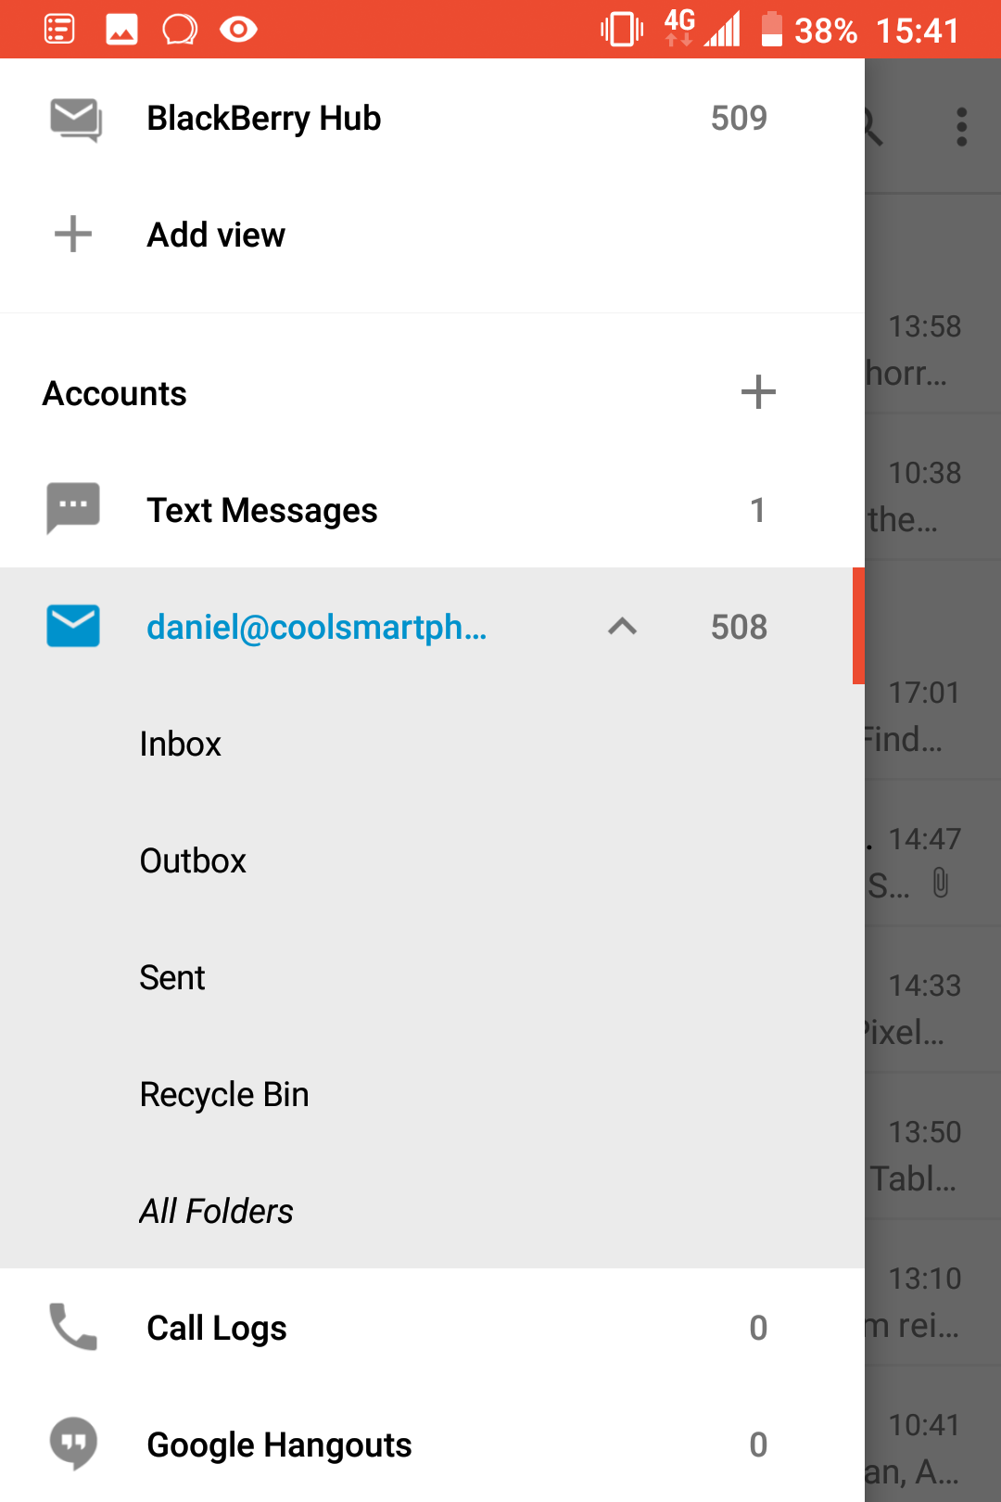Tap the Call Logs phone icon

73,1327
